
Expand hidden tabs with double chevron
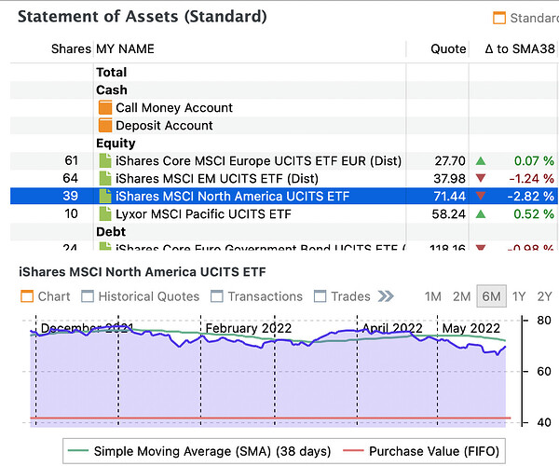pos(386,296)
